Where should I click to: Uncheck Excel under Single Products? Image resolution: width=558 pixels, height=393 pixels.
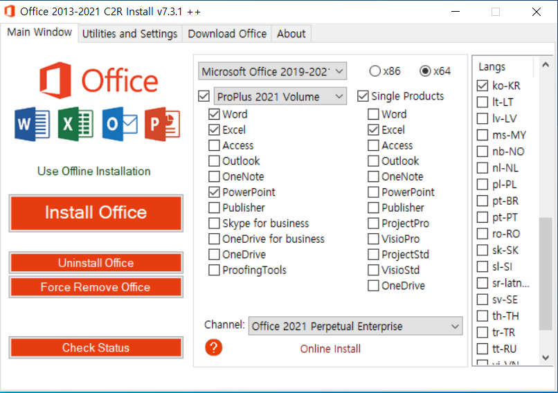373,130
